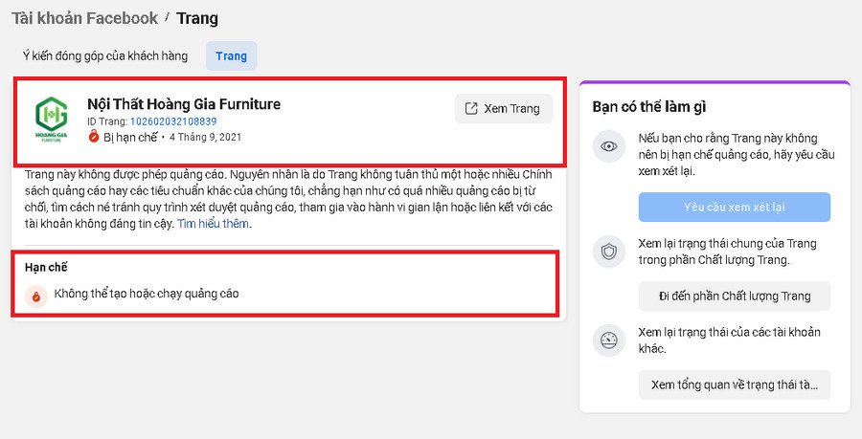The width and height of the screenshot is (862, 439).
Task: Click the eye icon in right panel
Action: coord(608,147)
